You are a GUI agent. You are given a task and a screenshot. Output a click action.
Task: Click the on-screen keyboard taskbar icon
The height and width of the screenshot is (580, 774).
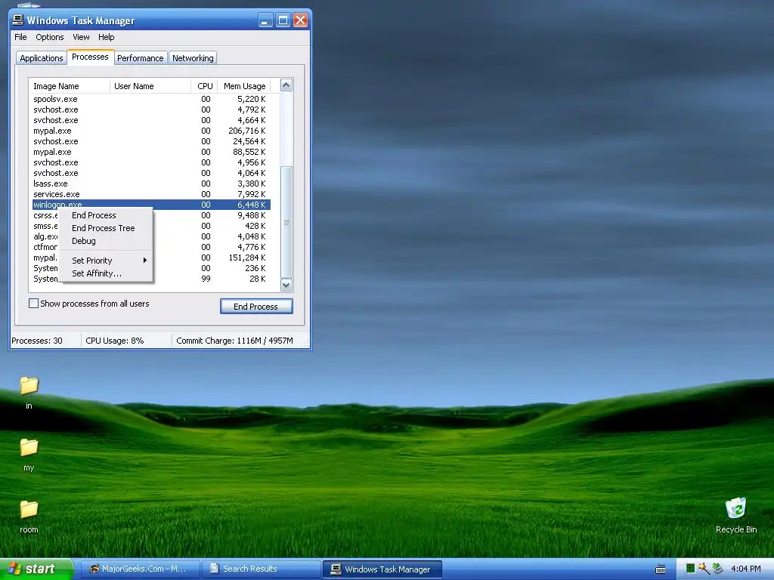coord(660,569)
